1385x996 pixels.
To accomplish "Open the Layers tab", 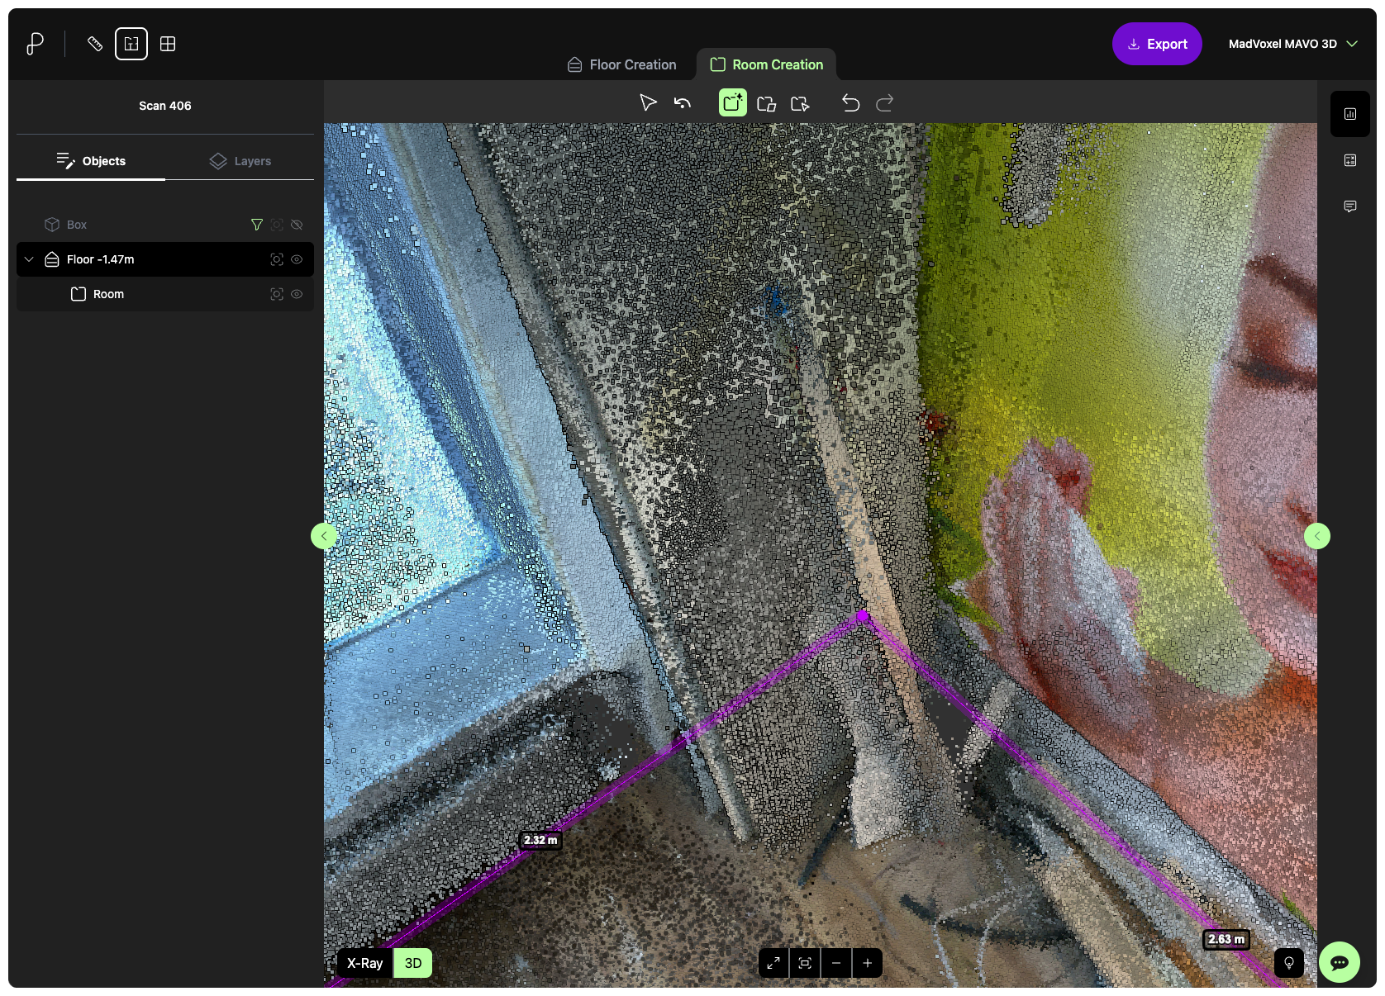I will coord(240,161).
